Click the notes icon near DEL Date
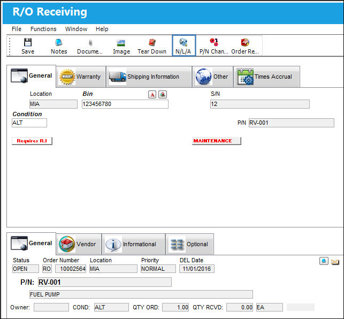 coord(324,261)
